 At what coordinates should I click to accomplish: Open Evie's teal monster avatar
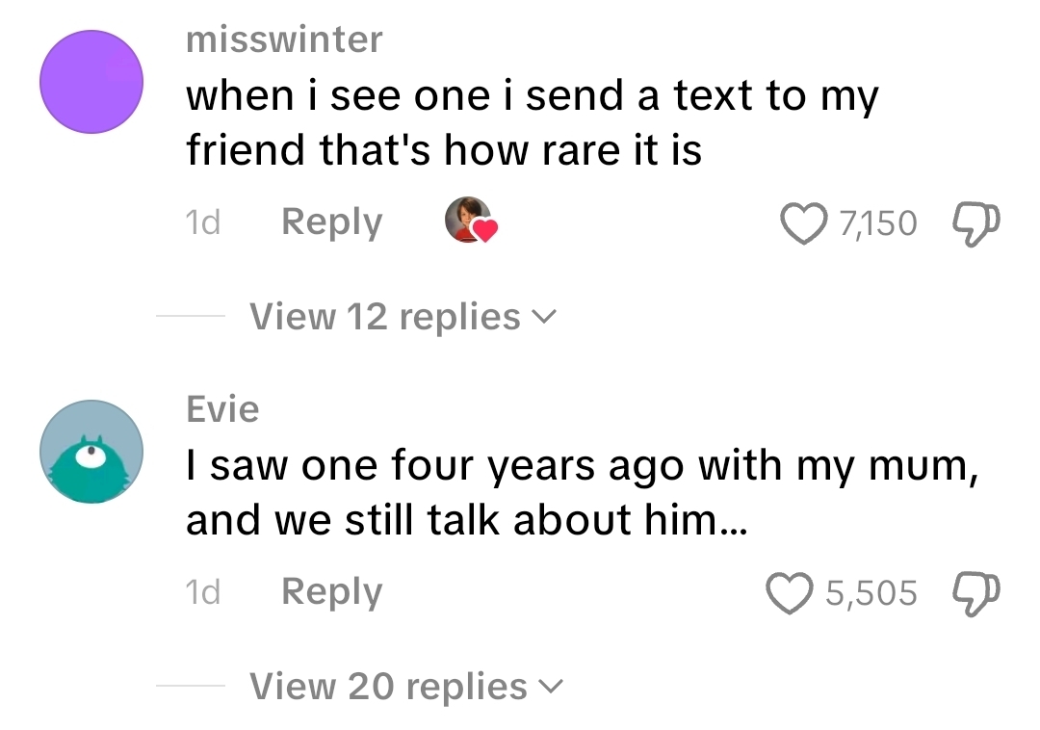(x=91, y=452)
